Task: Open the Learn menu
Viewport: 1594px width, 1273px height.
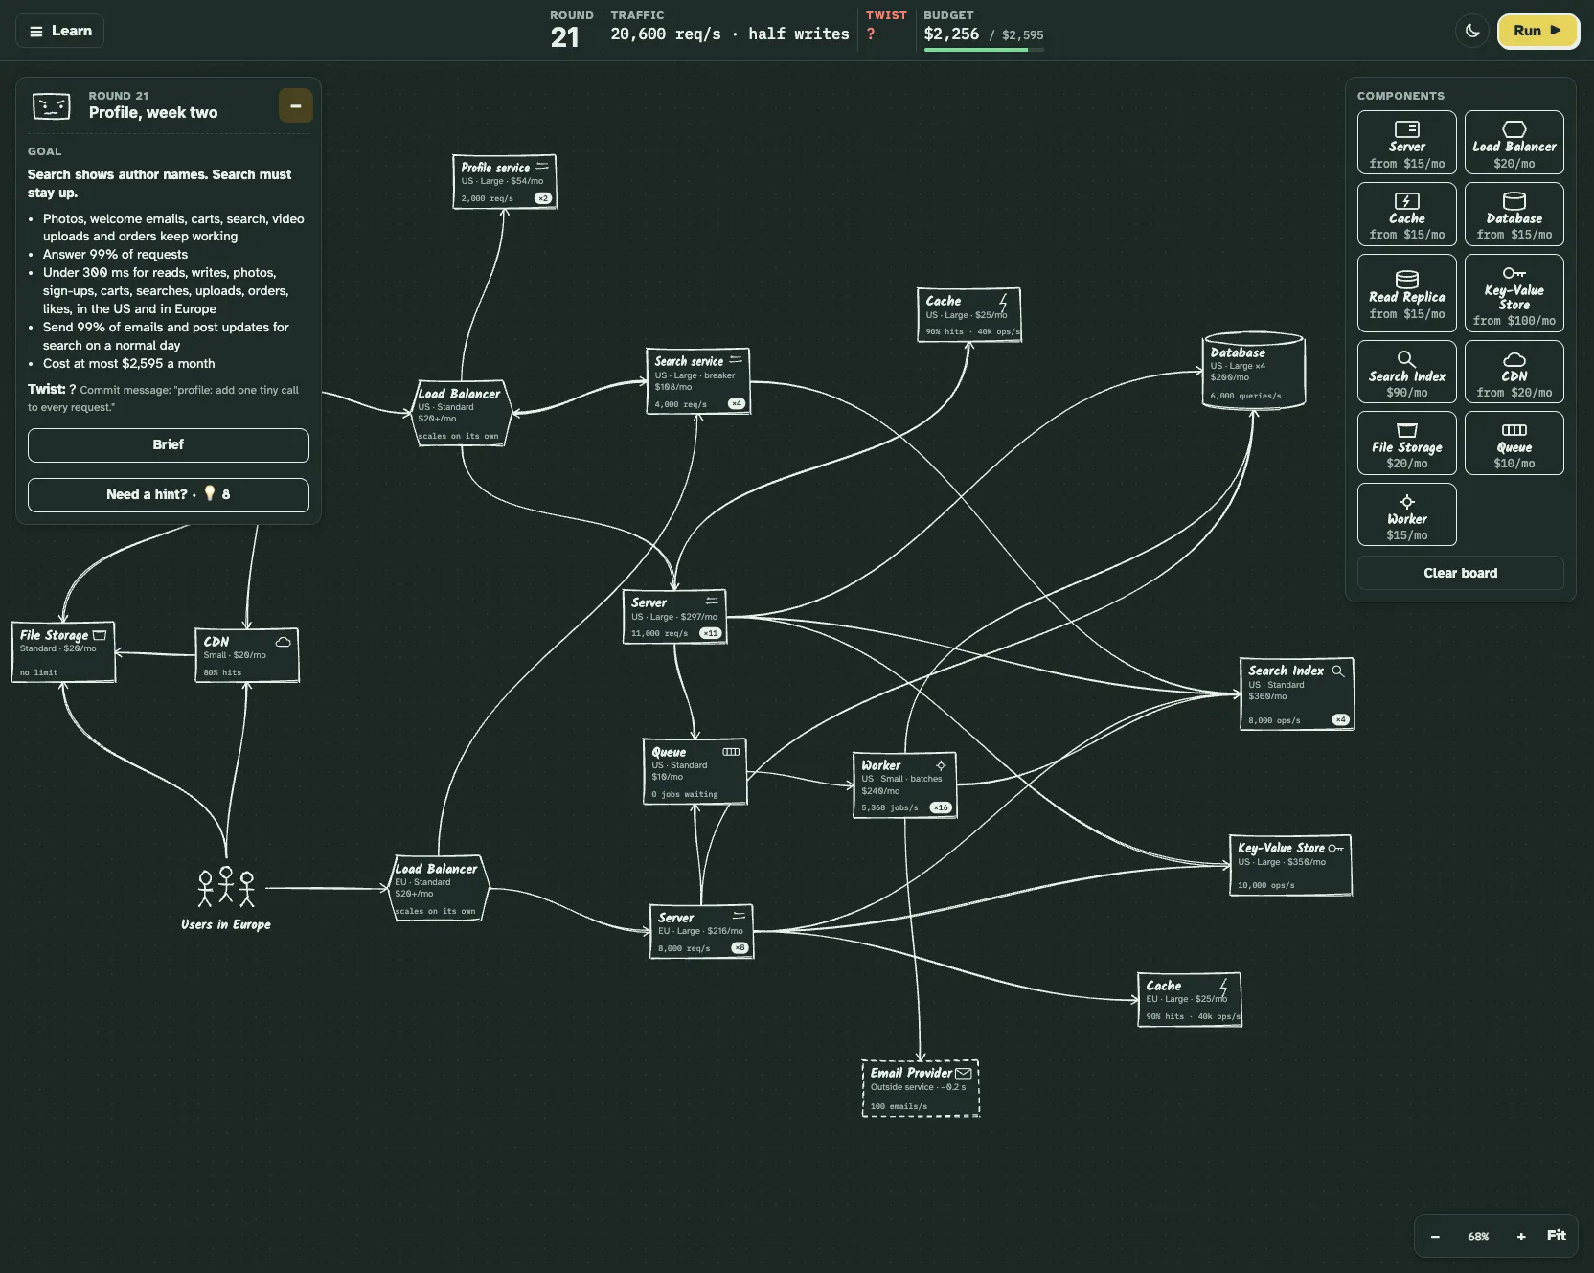Action: [59, 31]
